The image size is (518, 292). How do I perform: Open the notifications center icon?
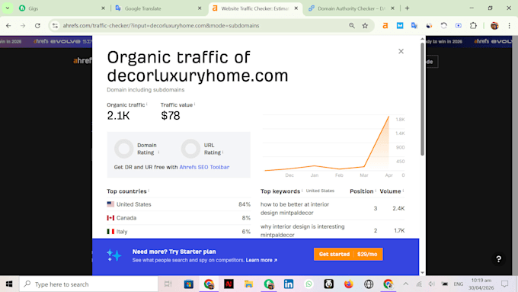tap(504, 284)
